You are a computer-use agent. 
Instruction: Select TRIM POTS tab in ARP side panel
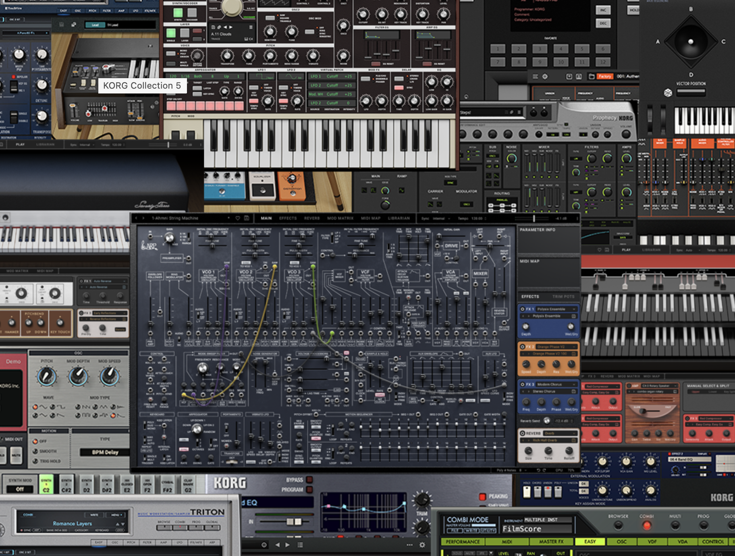[563, 297]
